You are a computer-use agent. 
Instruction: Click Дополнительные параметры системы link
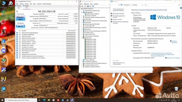(121, 22)
